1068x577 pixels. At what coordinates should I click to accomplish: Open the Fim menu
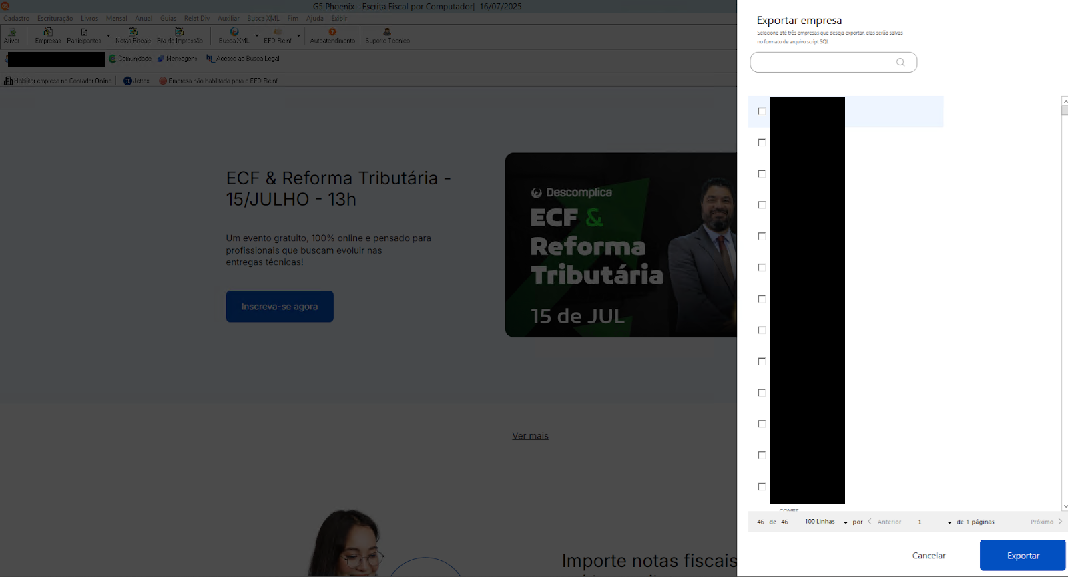[293, 19]
